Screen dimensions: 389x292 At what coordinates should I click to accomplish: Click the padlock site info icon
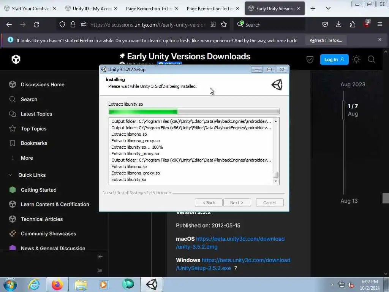coord(73,24)
